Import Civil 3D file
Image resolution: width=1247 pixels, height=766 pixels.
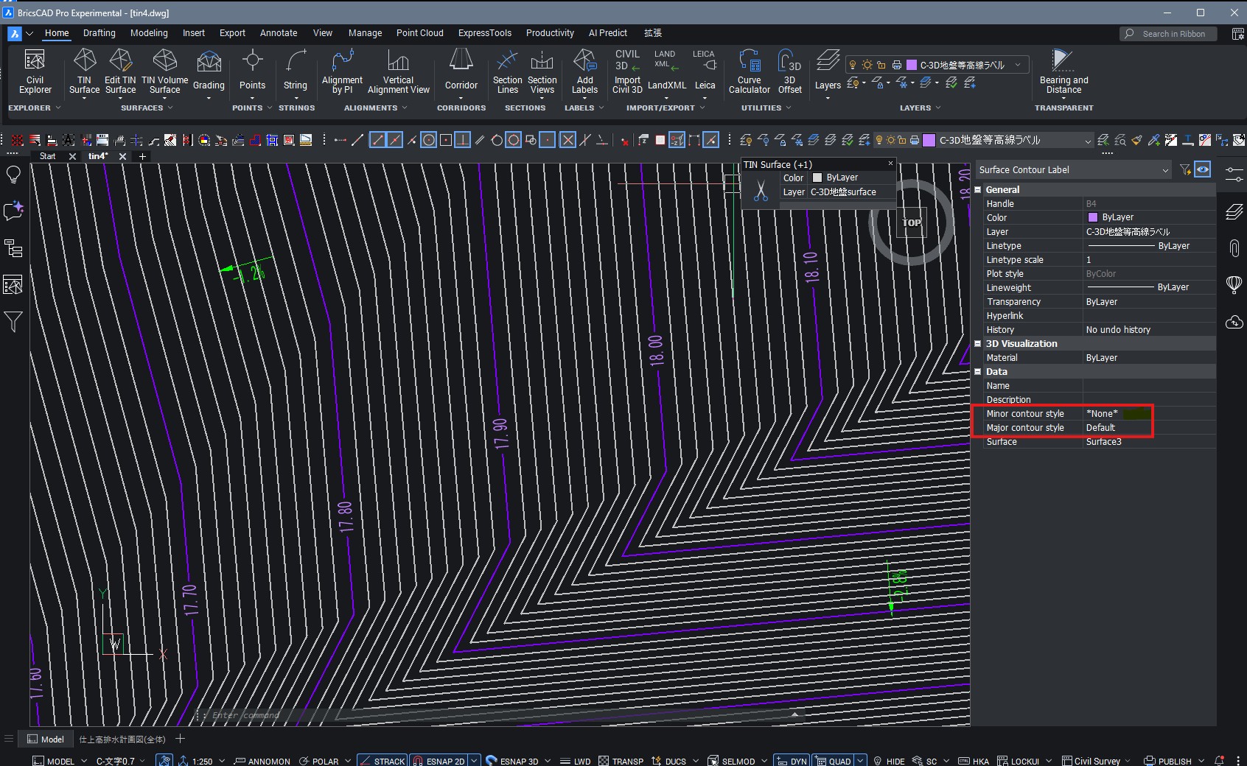[627, 71]
